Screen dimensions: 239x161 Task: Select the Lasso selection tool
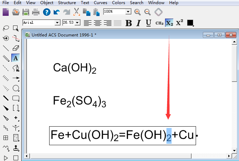coord(6,28)
